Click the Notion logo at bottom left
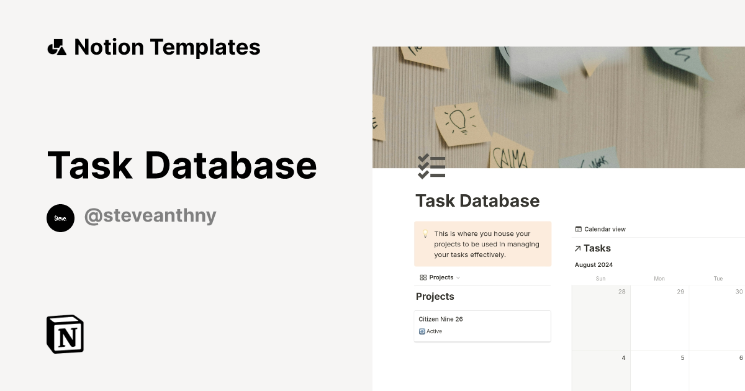 [65, 334]
